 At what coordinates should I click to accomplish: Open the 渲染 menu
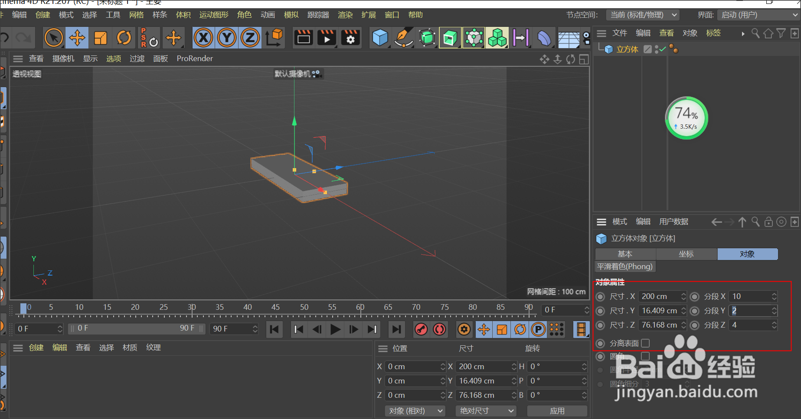(345, 15)
